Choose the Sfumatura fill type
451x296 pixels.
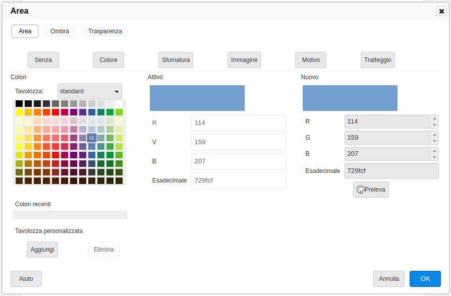[x=176, y=60]
